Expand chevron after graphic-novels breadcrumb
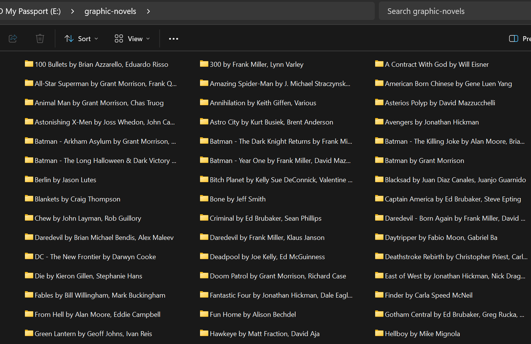 [148, 11]
